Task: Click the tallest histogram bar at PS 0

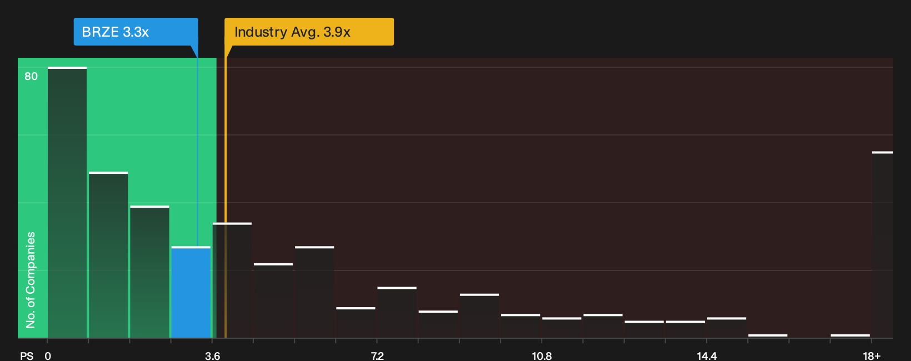Action: (x=67, y=202)
